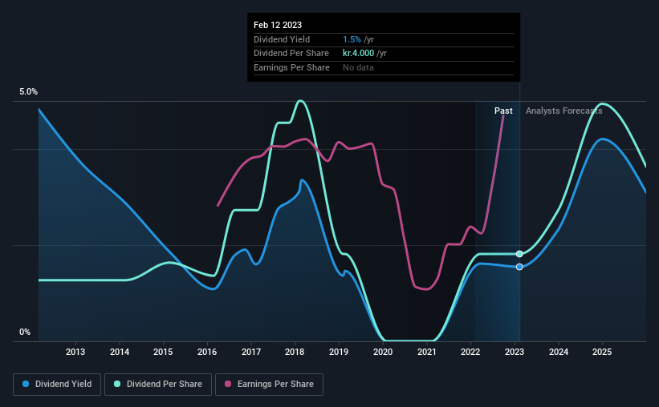Click the kr.4.000 dividend per share value

click(x=358, y=54)
